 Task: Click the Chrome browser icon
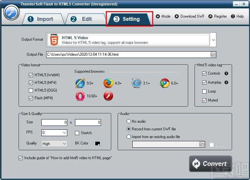point(165,83)
